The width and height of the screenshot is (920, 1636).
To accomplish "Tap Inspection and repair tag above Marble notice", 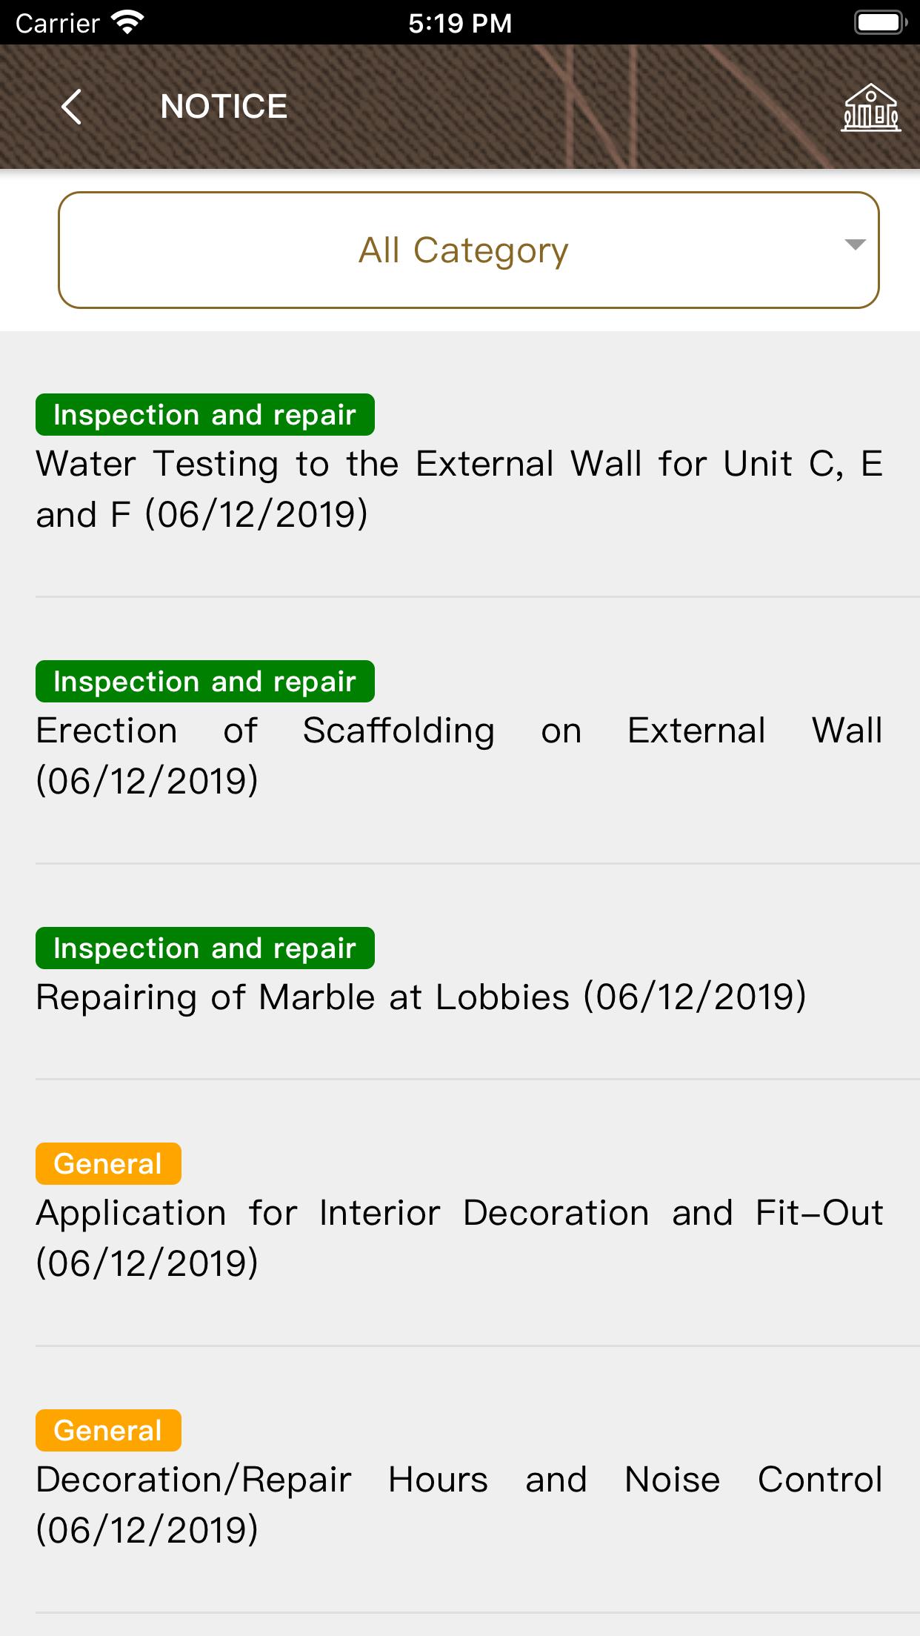I will click(205, 948).
